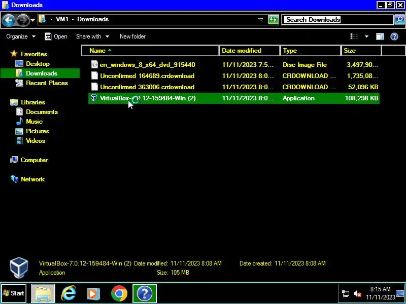Select Favorites in navigation pane
This screenshot has width=406, height=304.
34,54
